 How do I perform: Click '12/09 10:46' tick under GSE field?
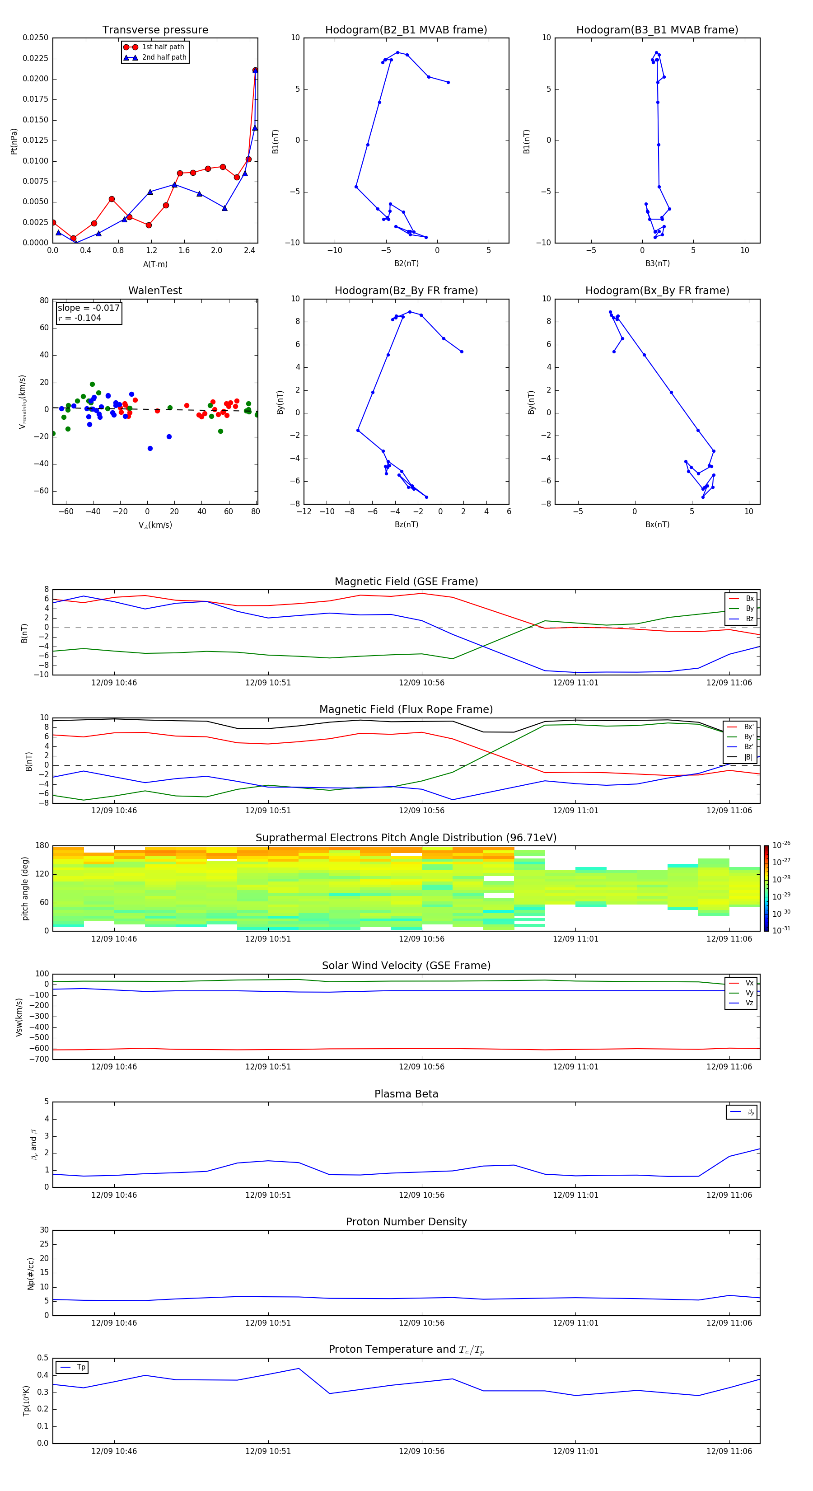(114, 683)
